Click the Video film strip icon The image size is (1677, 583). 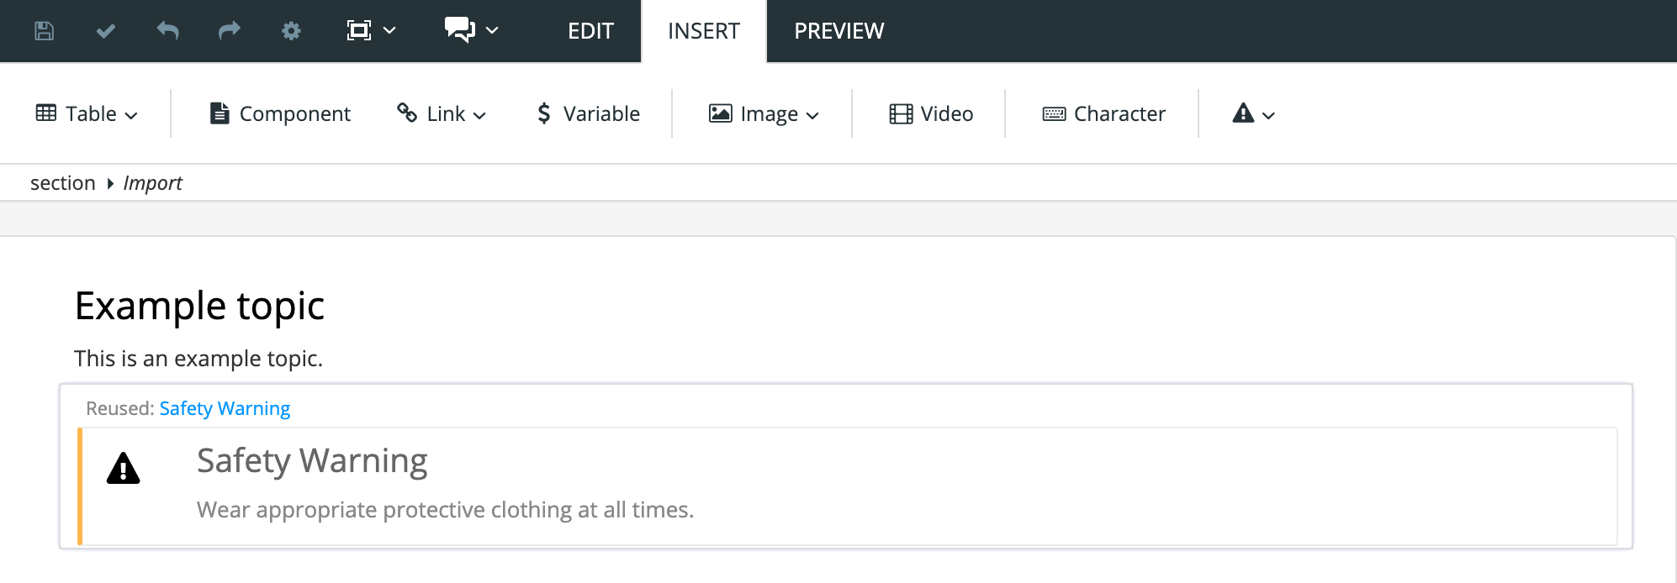pyautogui.click(x=901, y=113)
